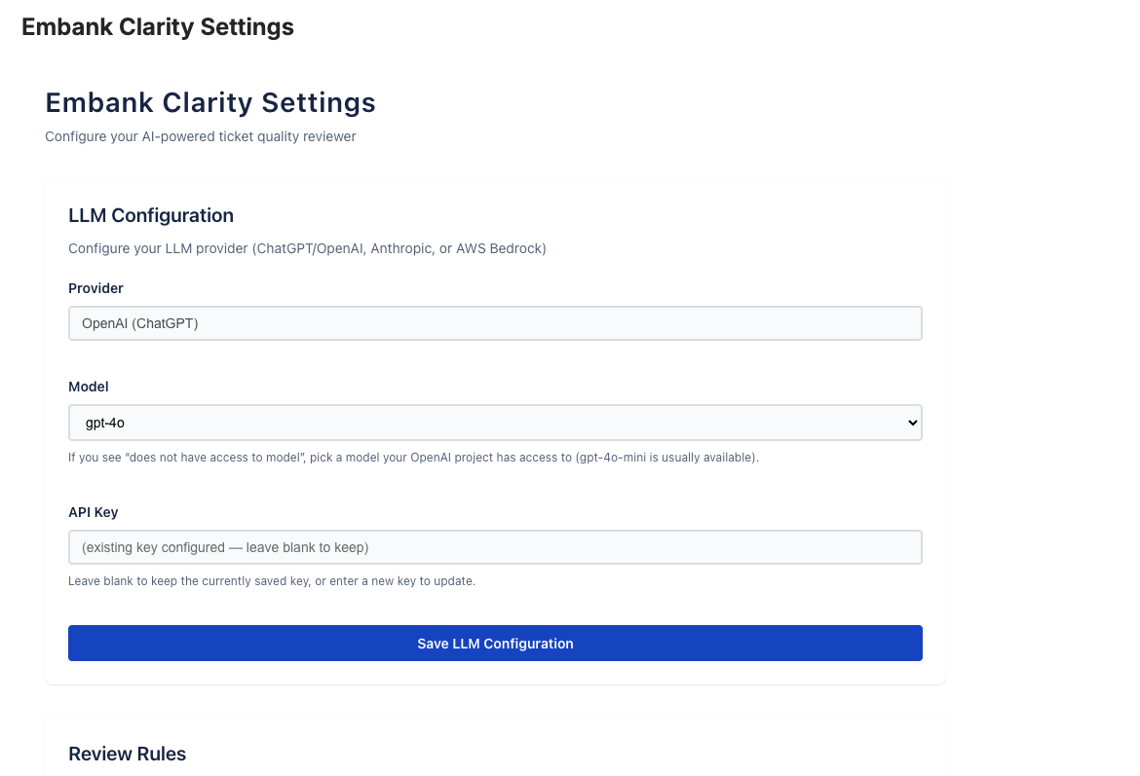Click the top-left Embank Clarity Settings page title
Screen dimensions: 1140x776
click(158, 26)
